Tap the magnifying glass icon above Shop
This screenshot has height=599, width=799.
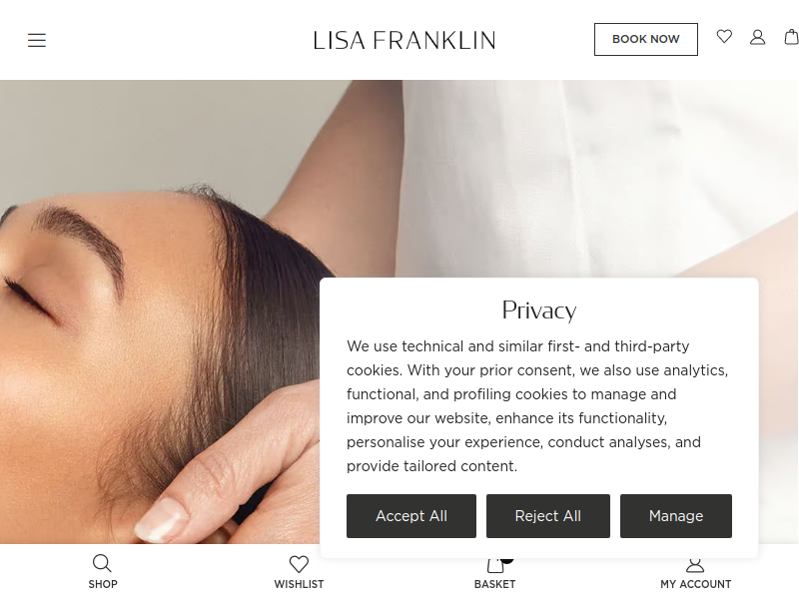[x=102, y=564]
